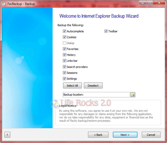Viewport: 167px width, 143px height.
Task: Disable Search providers backup option
Action: coord(64,67)
